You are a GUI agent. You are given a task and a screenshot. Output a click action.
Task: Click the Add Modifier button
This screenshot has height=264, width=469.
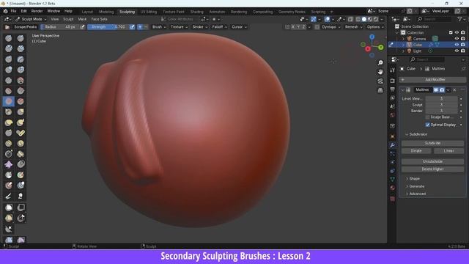[432, 80]
